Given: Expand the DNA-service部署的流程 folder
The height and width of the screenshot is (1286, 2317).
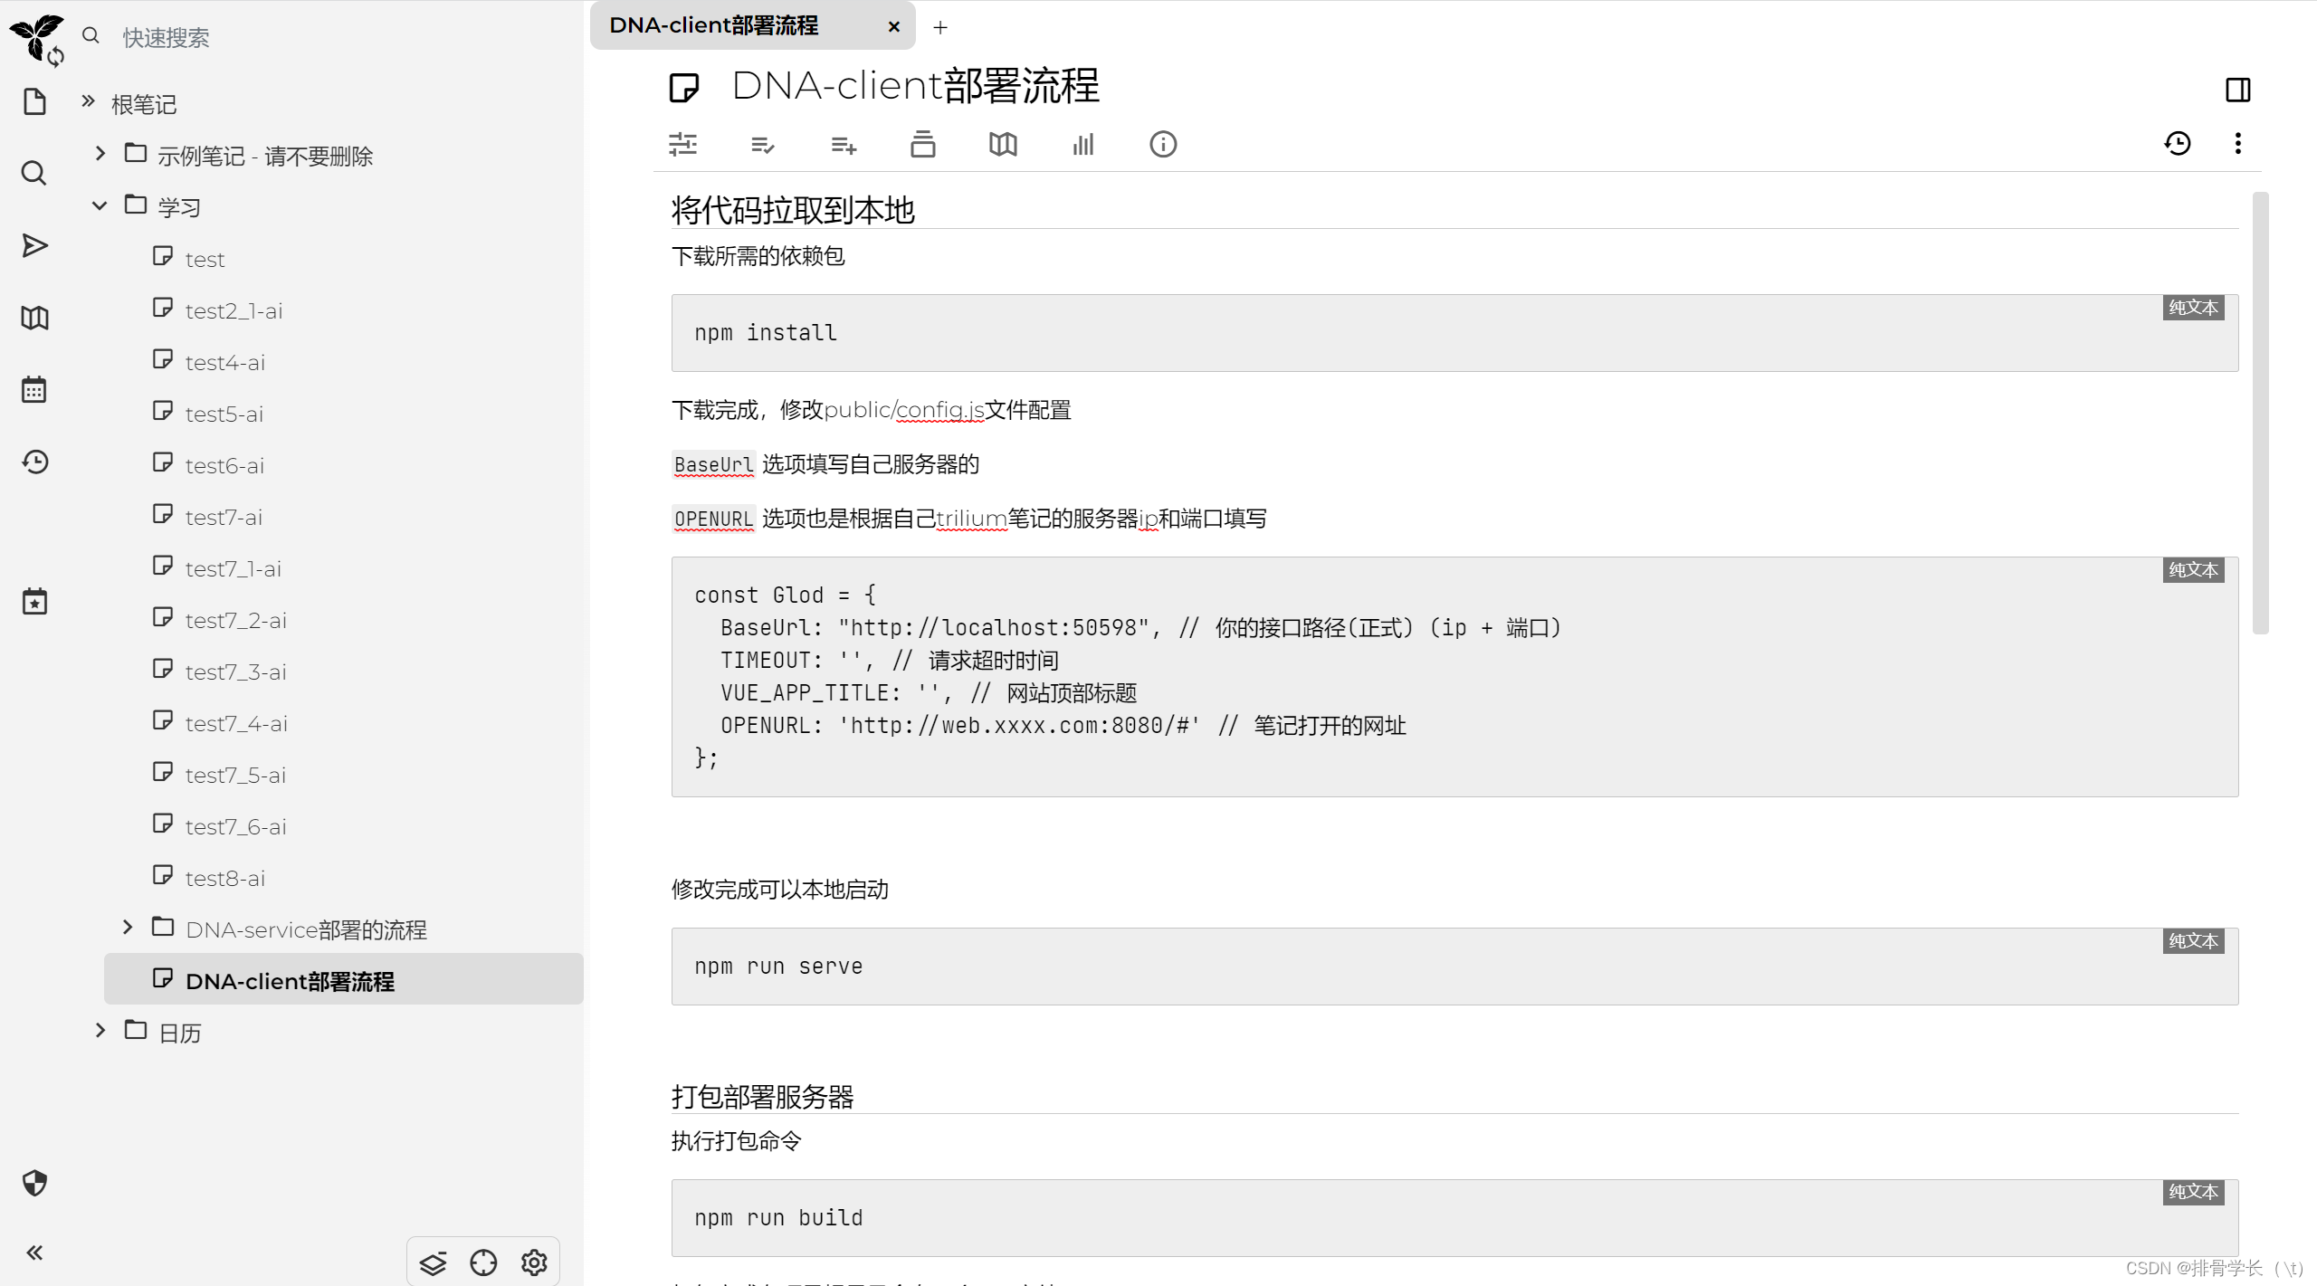Looking at the screenshot, I should pos(128,927).
